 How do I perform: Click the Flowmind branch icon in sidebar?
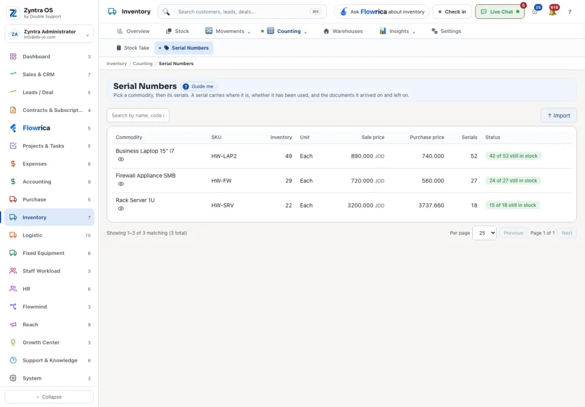(13, 307)
